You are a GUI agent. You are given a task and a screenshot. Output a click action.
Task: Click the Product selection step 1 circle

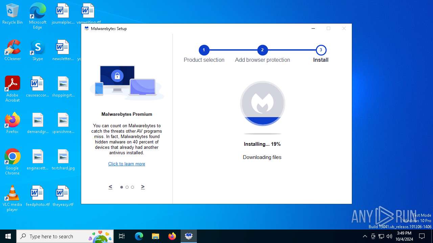[204, 50]
